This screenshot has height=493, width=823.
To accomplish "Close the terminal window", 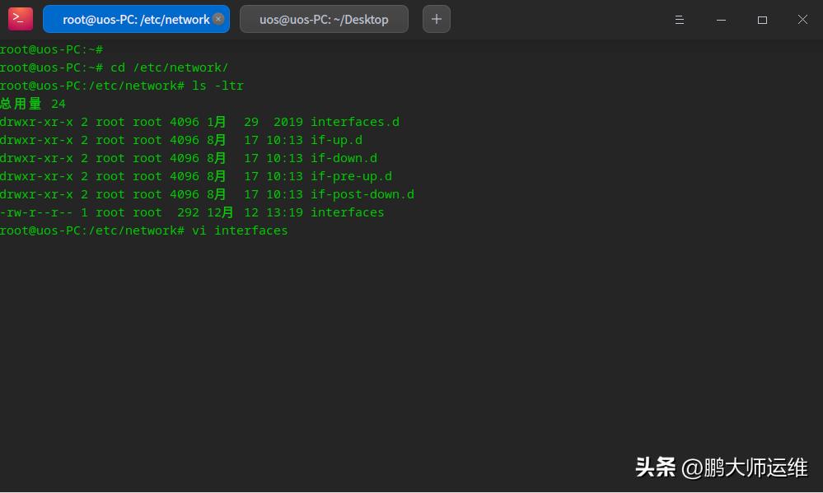I will [x=802, y=20].
